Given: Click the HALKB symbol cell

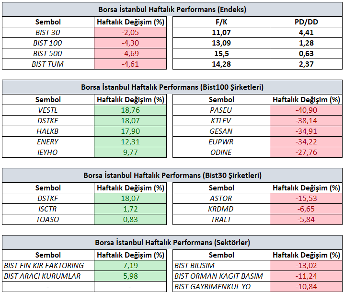Looking at the screenshot, I should tap(48, 131).
